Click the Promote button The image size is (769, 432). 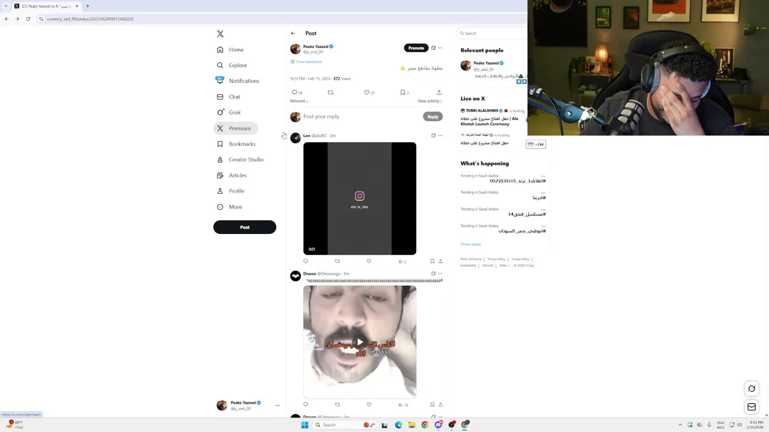(x=416, y=48)
